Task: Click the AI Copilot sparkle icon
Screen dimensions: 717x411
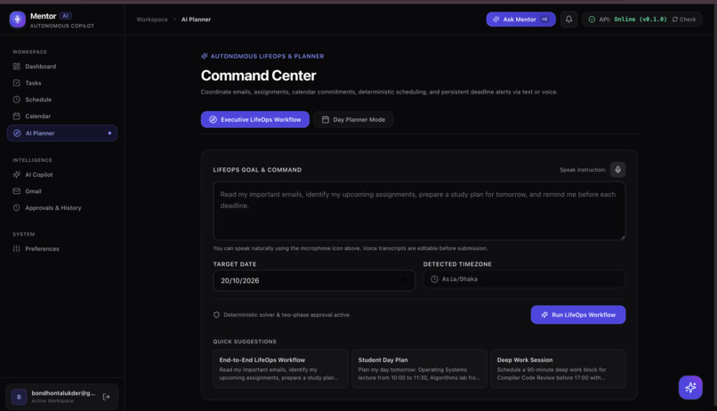Action: pyautogui.click(x=17, y=174)
